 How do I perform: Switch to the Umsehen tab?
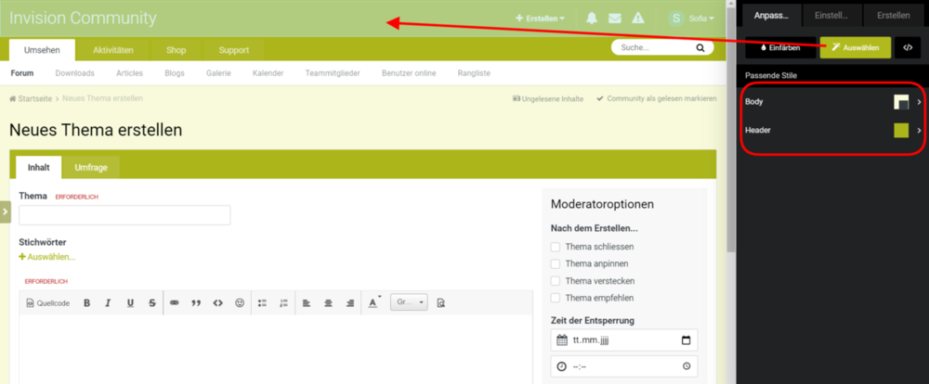click(42, 50)
